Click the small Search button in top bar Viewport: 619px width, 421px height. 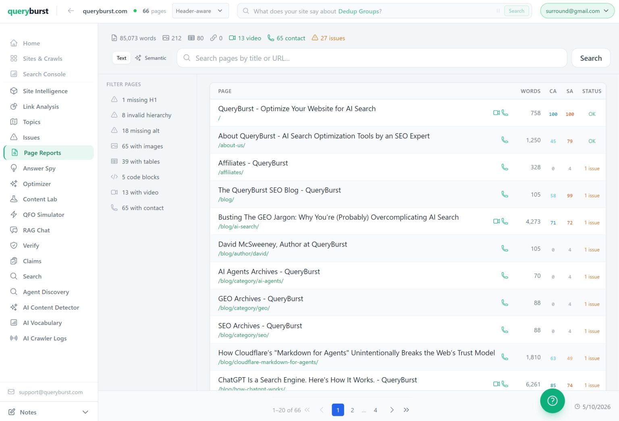point(516,11)
